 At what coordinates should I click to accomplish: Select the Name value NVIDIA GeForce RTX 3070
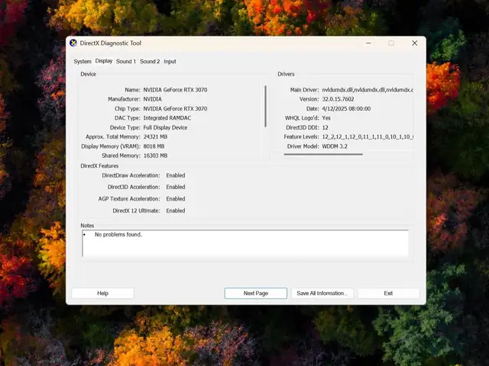tap(175, 90)
